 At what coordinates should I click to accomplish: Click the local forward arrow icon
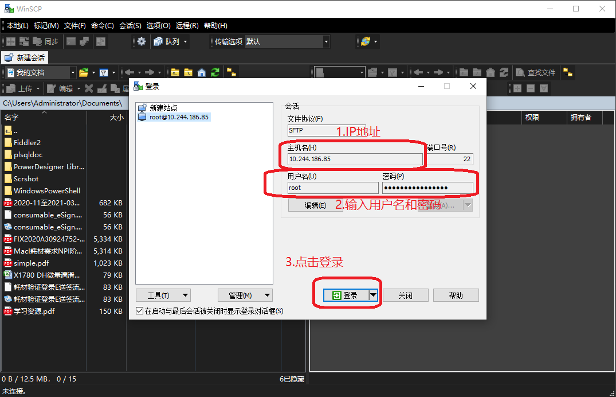150,72
